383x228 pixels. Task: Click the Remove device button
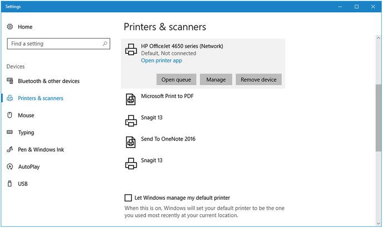(259, 79)
